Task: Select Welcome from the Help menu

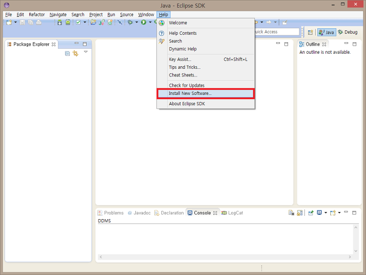Action: click(206, 23)
